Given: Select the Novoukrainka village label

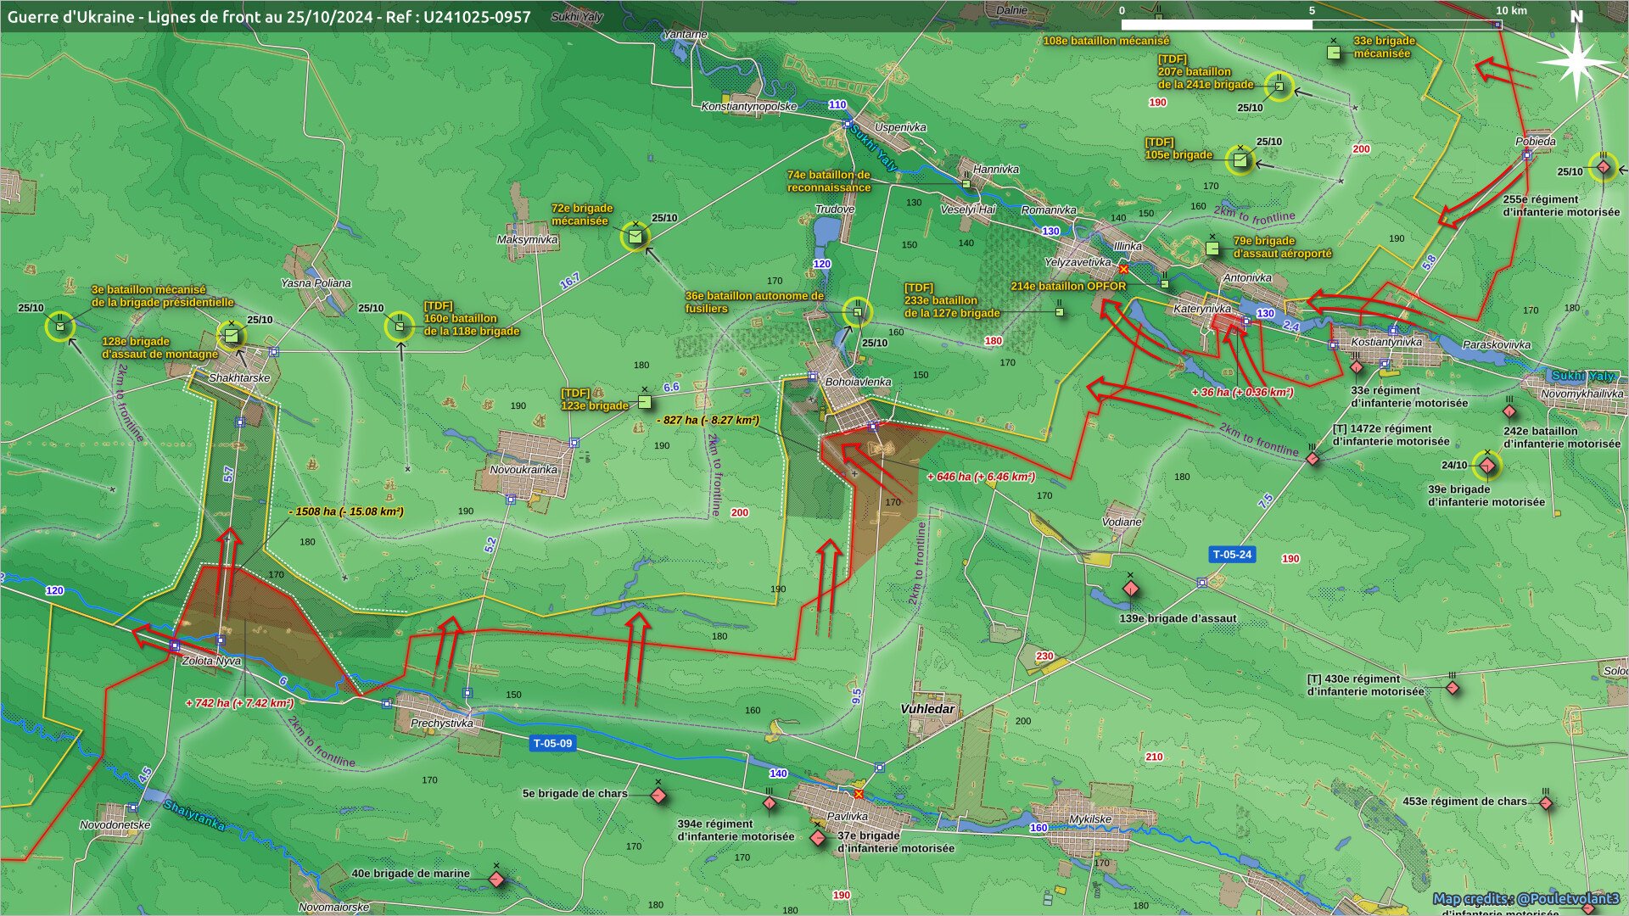Looking at the screenshot, I should [x=523, y=470].
